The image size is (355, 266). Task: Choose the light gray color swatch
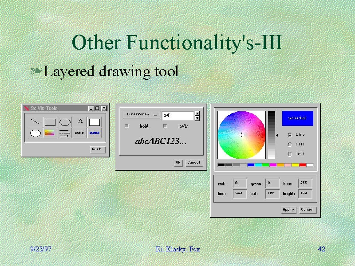point(243,165)
